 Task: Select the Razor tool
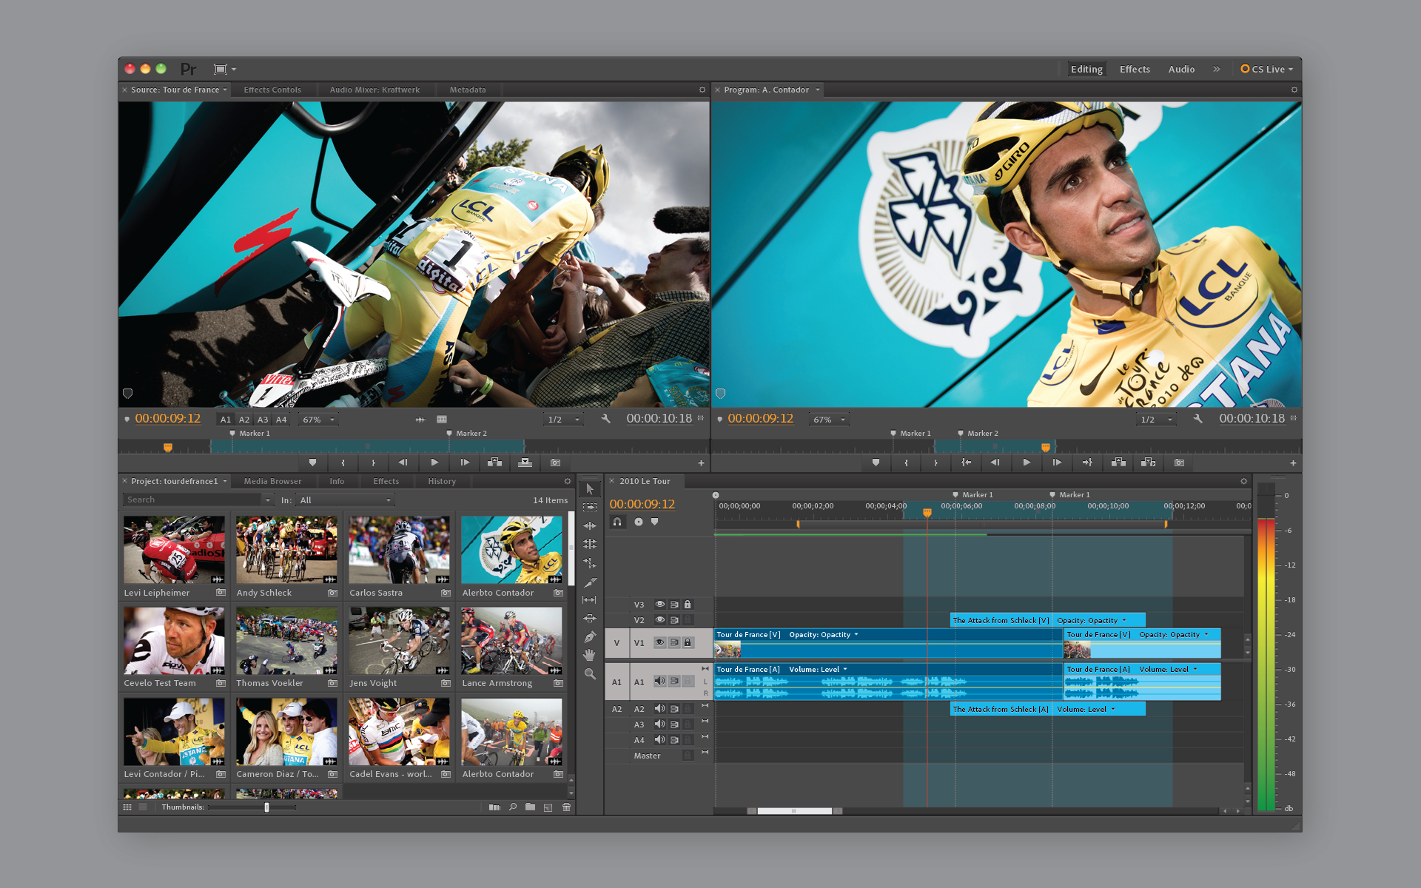pos(590,582)
